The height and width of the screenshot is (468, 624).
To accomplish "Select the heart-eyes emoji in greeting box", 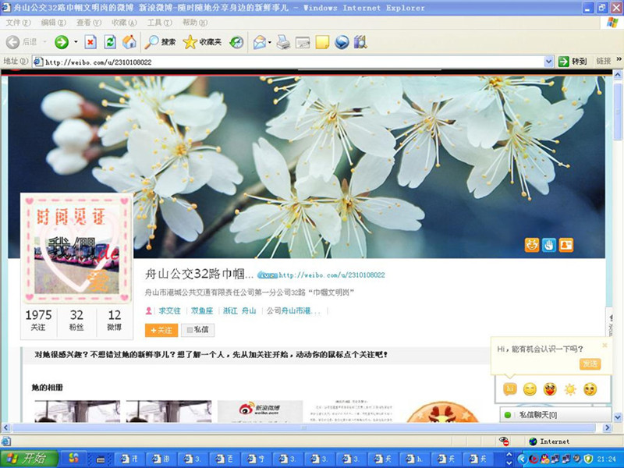I will [x=550, y=389].
